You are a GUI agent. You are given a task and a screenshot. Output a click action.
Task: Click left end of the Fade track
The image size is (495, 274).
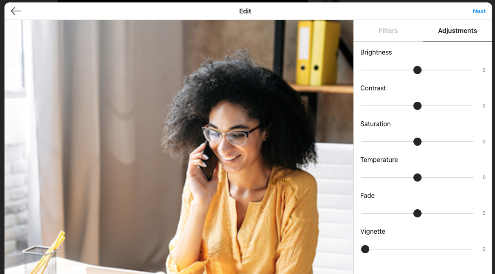pyautogui.click(x=363, y=213)
